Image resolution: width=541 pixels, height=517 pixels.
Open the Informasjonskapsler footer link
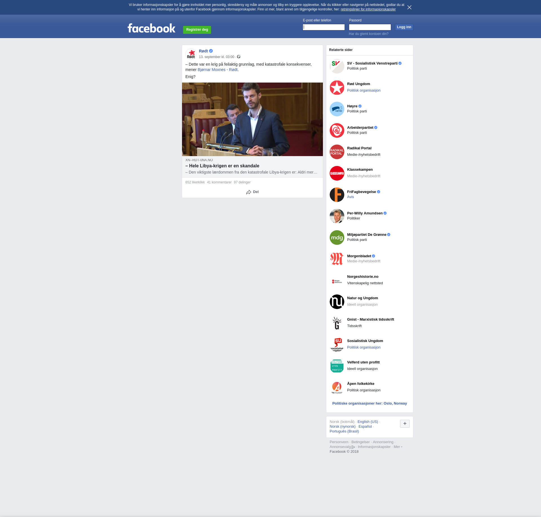[374, 447]
